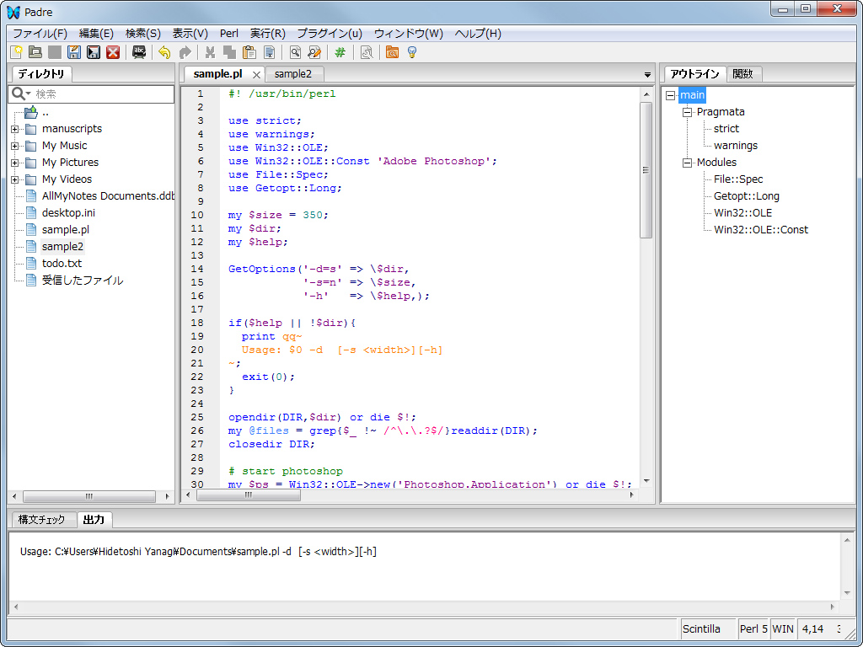This screenshot has height=647, width=863.
Task: Toggle comments using the green # toolbar icon
Action: (x=340, y=52)
